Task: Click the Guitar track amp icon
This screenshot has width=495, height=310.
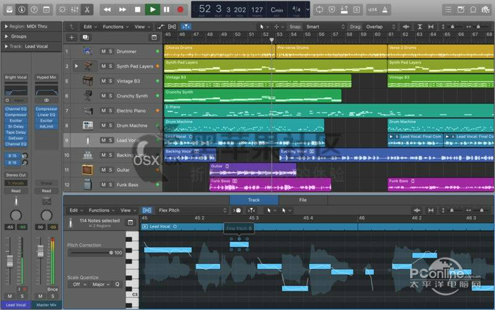Action: [x=87, y=170]
